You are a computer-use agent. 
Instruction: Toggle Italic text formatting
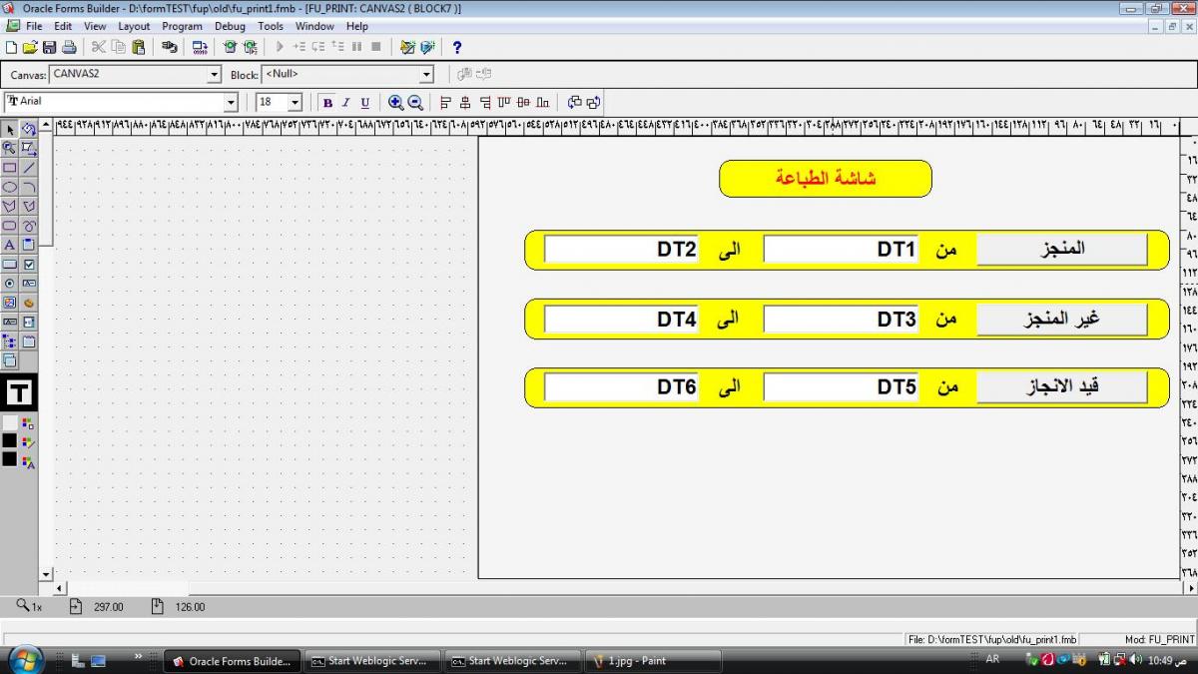click(346, 102)
